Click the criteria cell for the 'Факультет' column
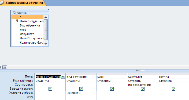Screen dimensions: 189x100 pos(143,93)
